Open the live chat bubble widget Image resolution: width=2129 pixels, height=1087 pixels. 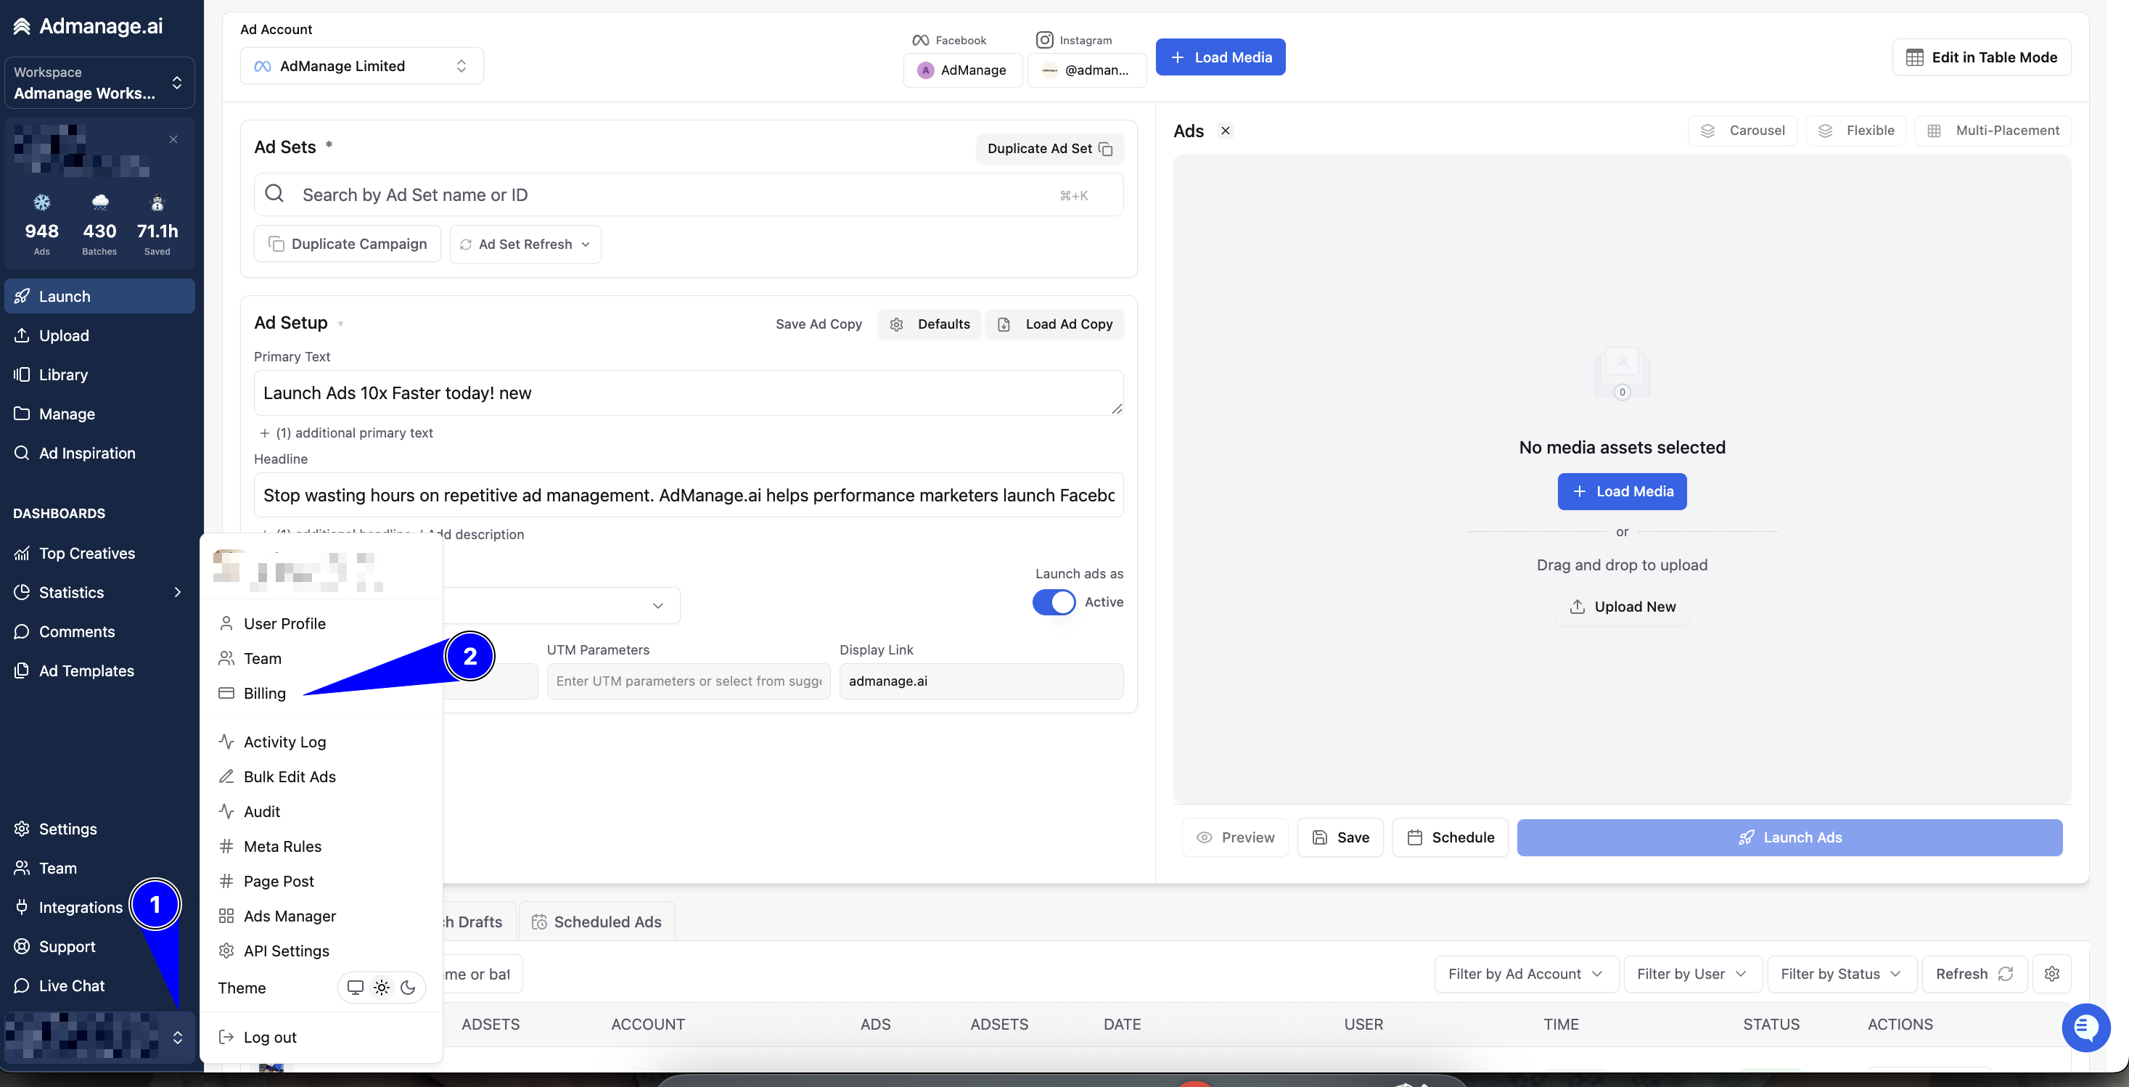coord(2085,1027)
